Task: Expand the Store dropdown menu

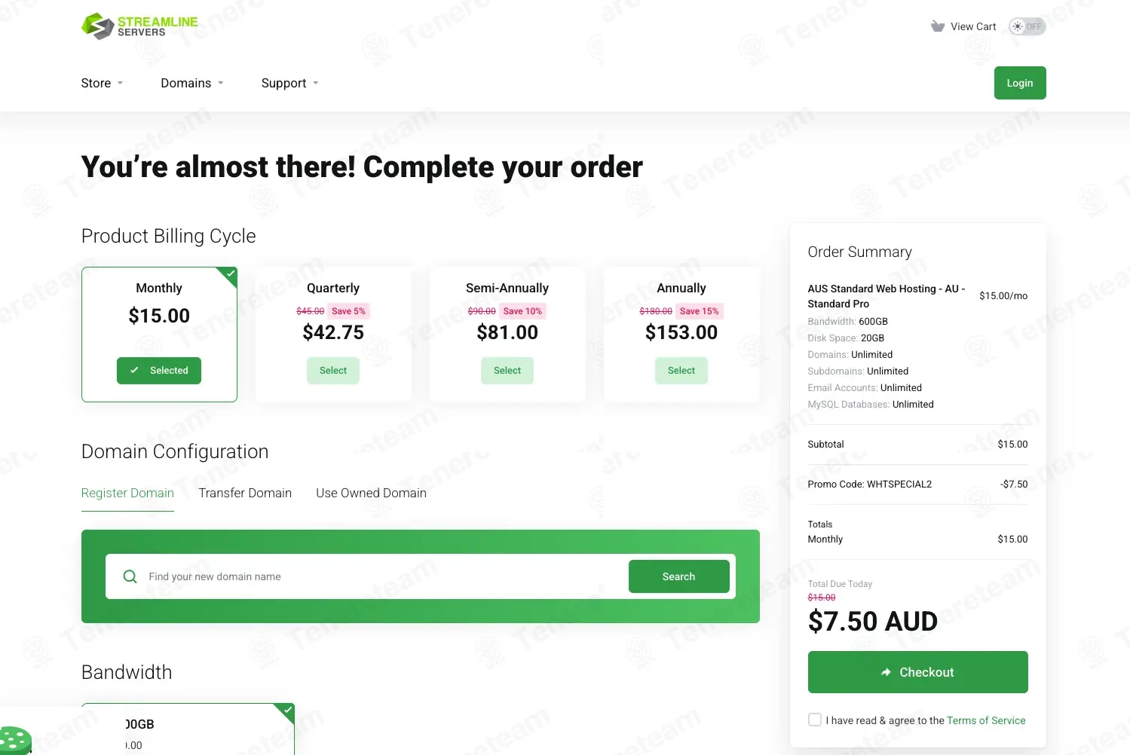Action: (x=102, y=83)
